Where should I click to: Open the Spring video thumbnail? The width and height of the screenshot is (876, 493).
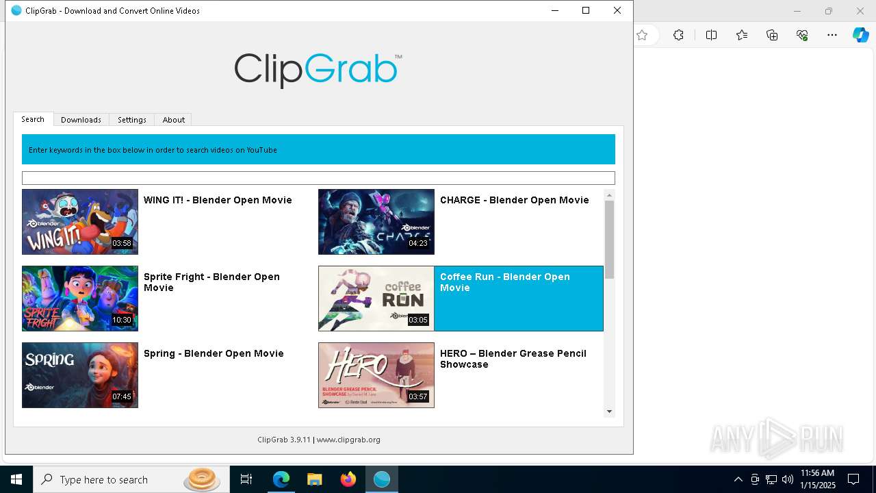(80, 375)
